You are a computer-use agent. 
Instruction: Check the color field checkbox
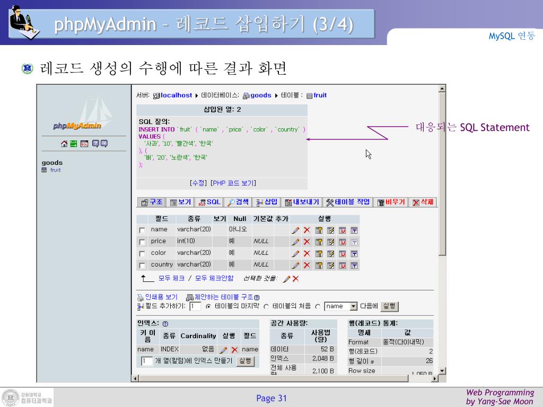coord(142,254)
